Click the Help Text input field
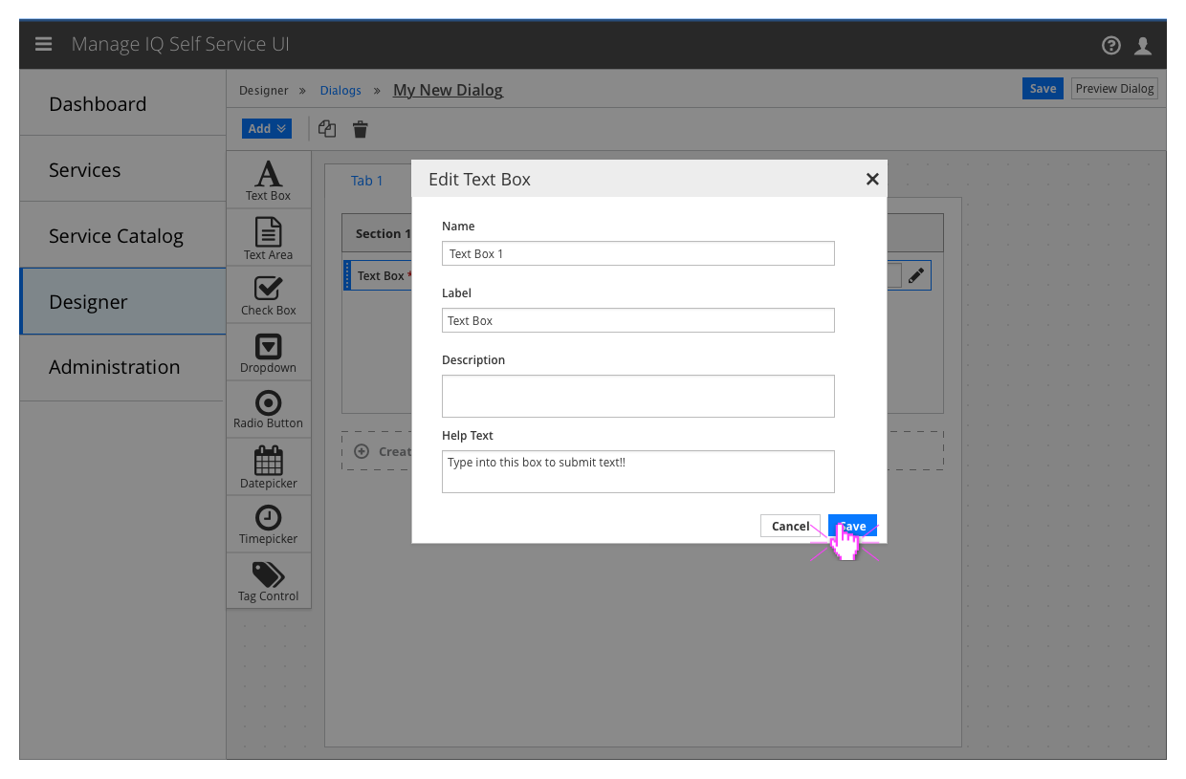This screenshot has width=1186, height=779. 637,471
